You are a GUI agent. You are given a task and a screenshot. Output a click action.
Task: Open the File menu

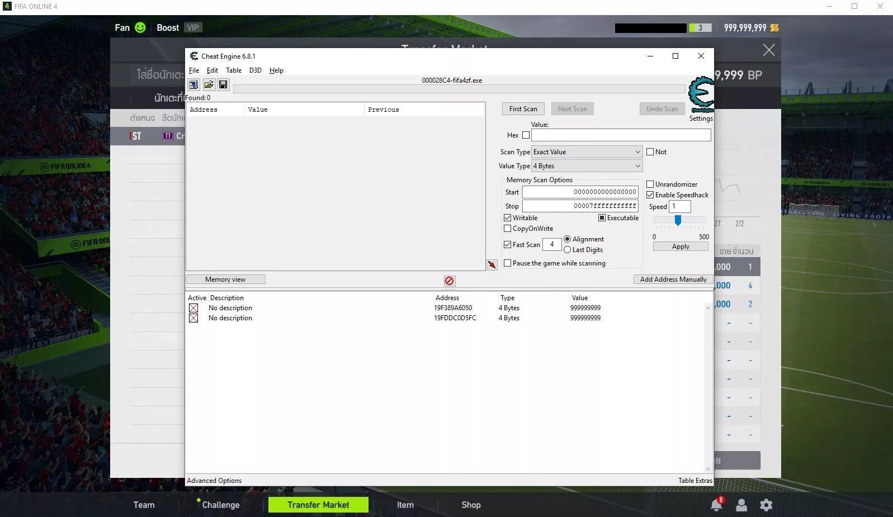click(x=194, y=70)
